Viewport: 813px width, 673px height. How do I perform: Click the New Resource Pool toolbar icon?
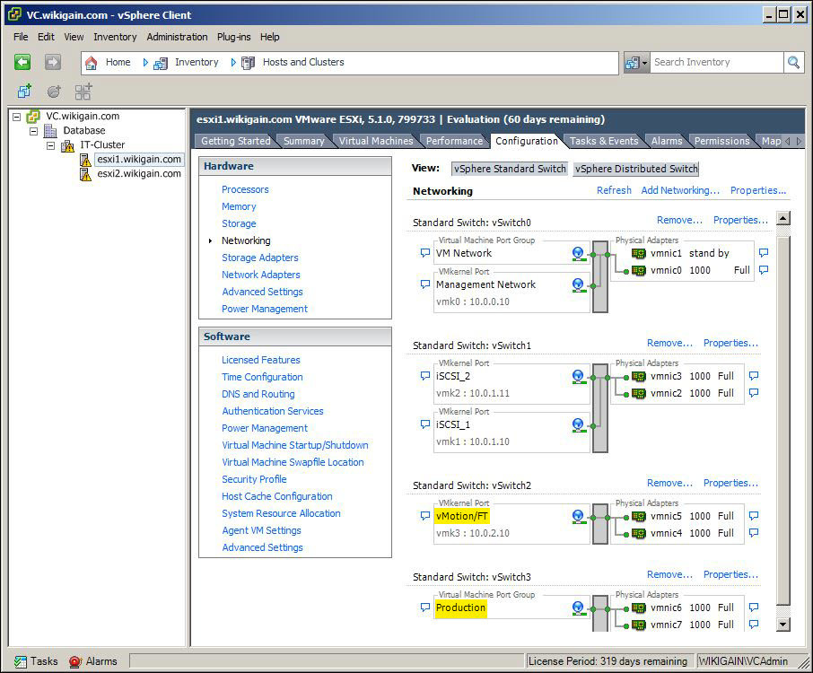(x=54, y=92)
